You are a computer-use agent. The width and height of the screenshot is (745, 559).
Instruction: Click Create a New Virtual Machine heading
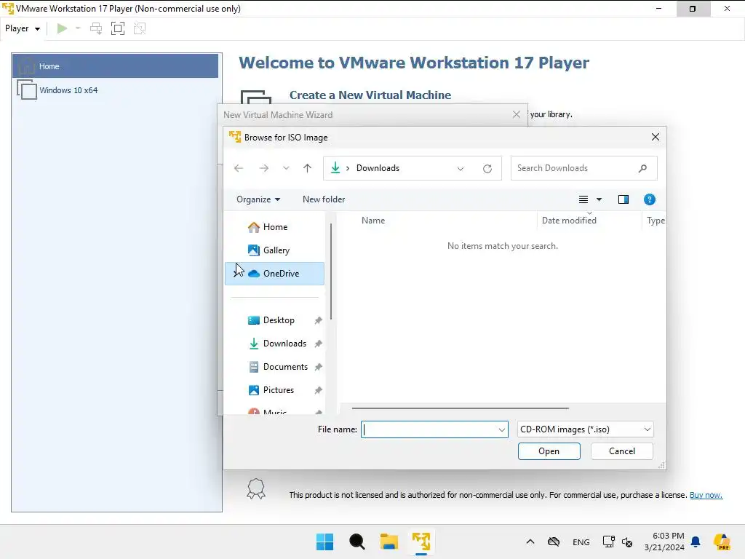point(370,95)
